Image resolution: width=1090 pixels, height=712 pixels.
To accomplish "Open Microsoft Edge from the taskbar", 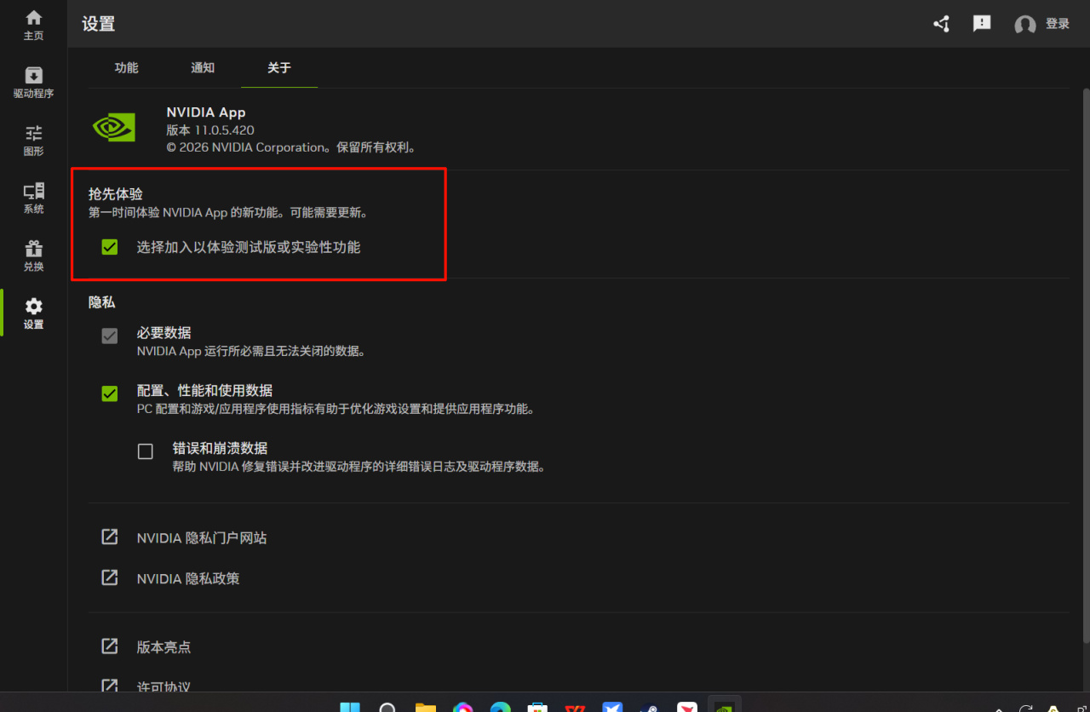I will click(x=500, y=706).
